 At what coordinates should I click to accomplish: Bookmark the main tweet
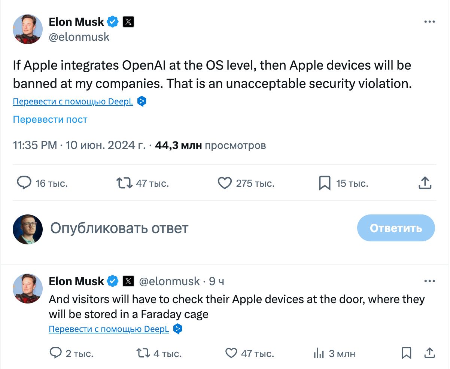324,183
